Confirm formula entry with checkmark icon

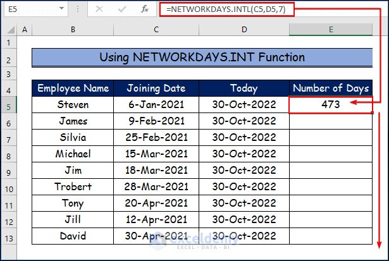pyautogui.click(x=122, y=9)
